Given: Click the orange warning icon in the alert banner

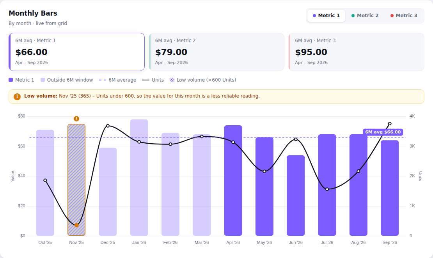Looking at the screenshot, I should point(17,96).
